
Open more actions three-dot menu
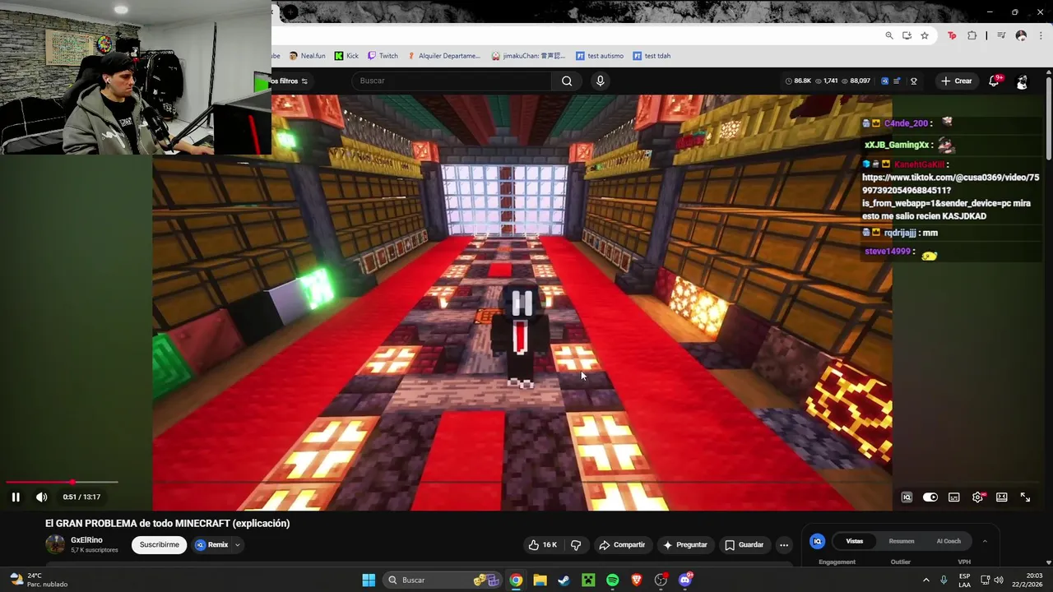pos(784,544)
